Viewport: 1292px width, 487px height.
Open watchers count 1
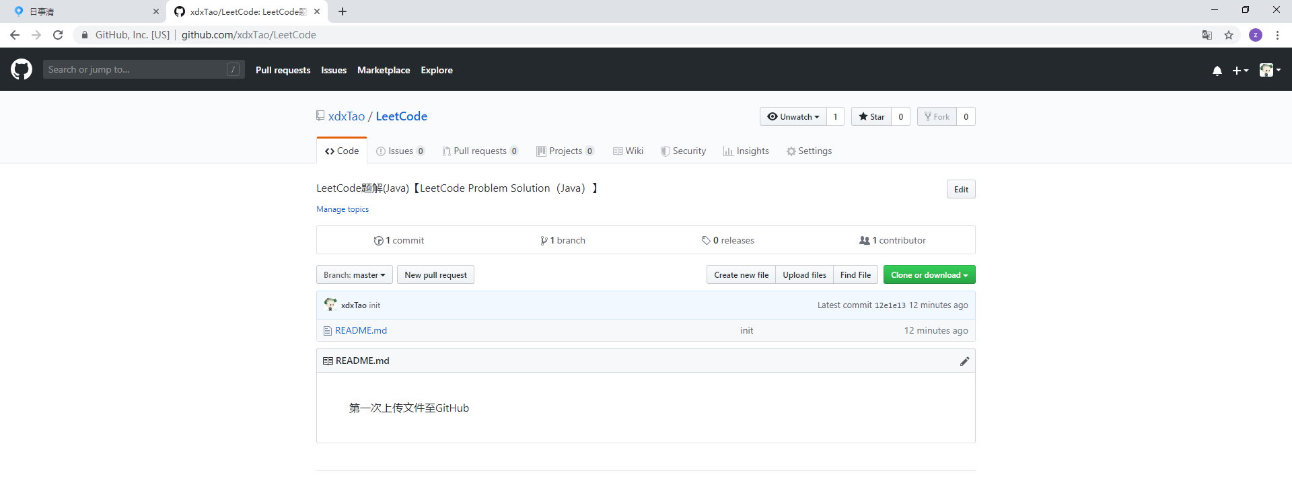click(836, 116)
